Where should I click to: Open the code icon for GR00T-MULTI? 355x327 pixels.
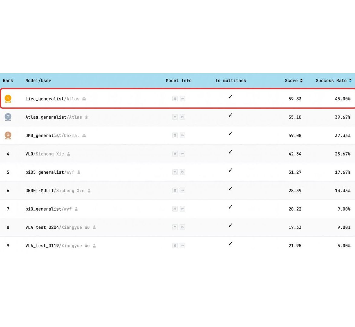coord(182,190)
